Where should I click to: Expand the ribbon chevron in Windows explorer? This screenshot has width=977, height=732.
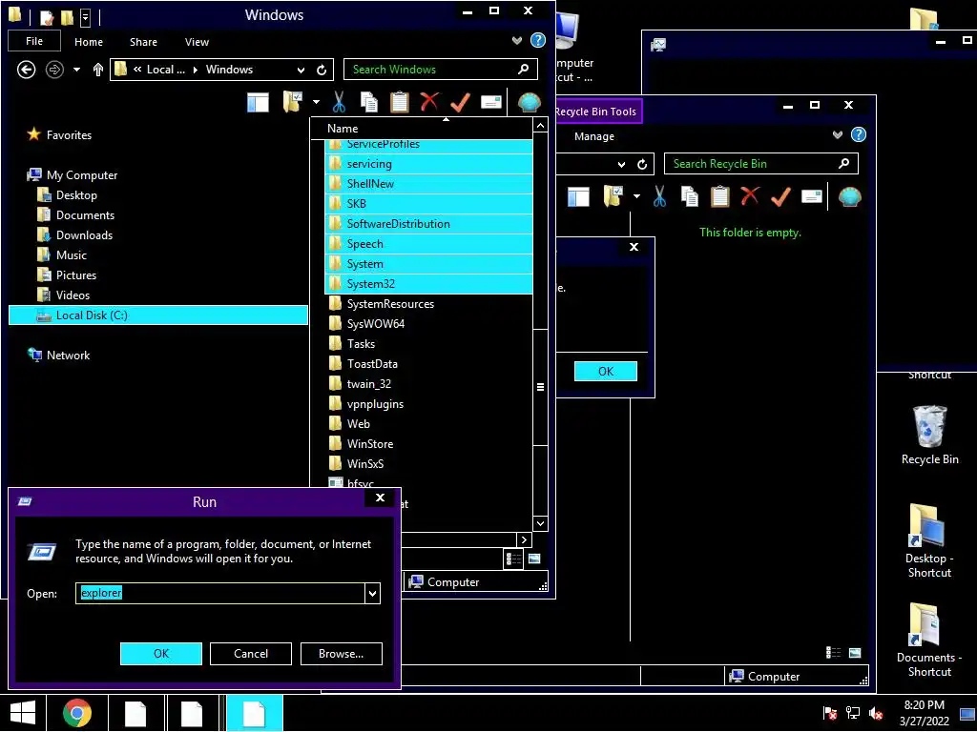[516, 40]
